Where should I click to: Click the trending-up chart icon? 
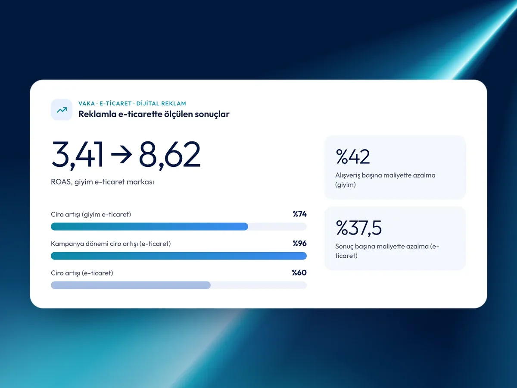coord(62,110)
